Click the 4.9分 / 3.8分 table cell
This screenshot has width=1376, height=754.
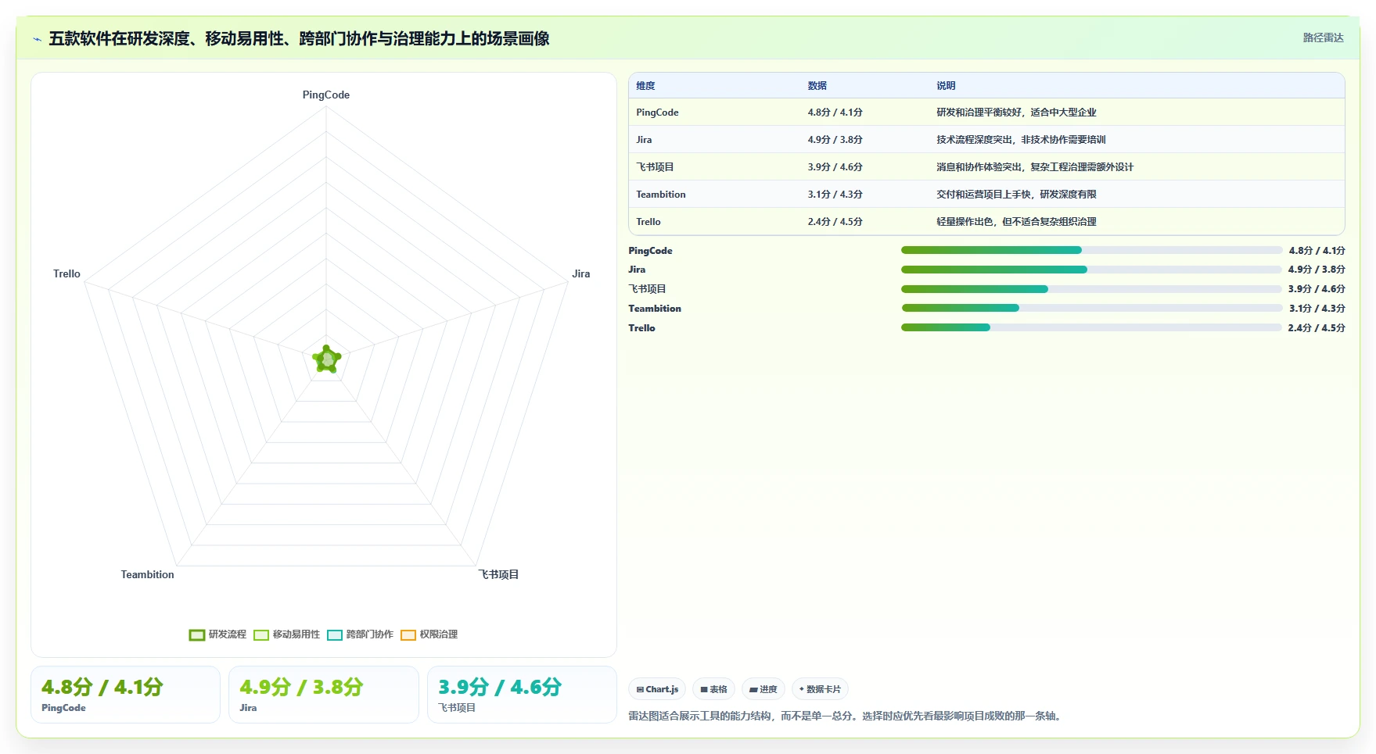click(835, 140)
